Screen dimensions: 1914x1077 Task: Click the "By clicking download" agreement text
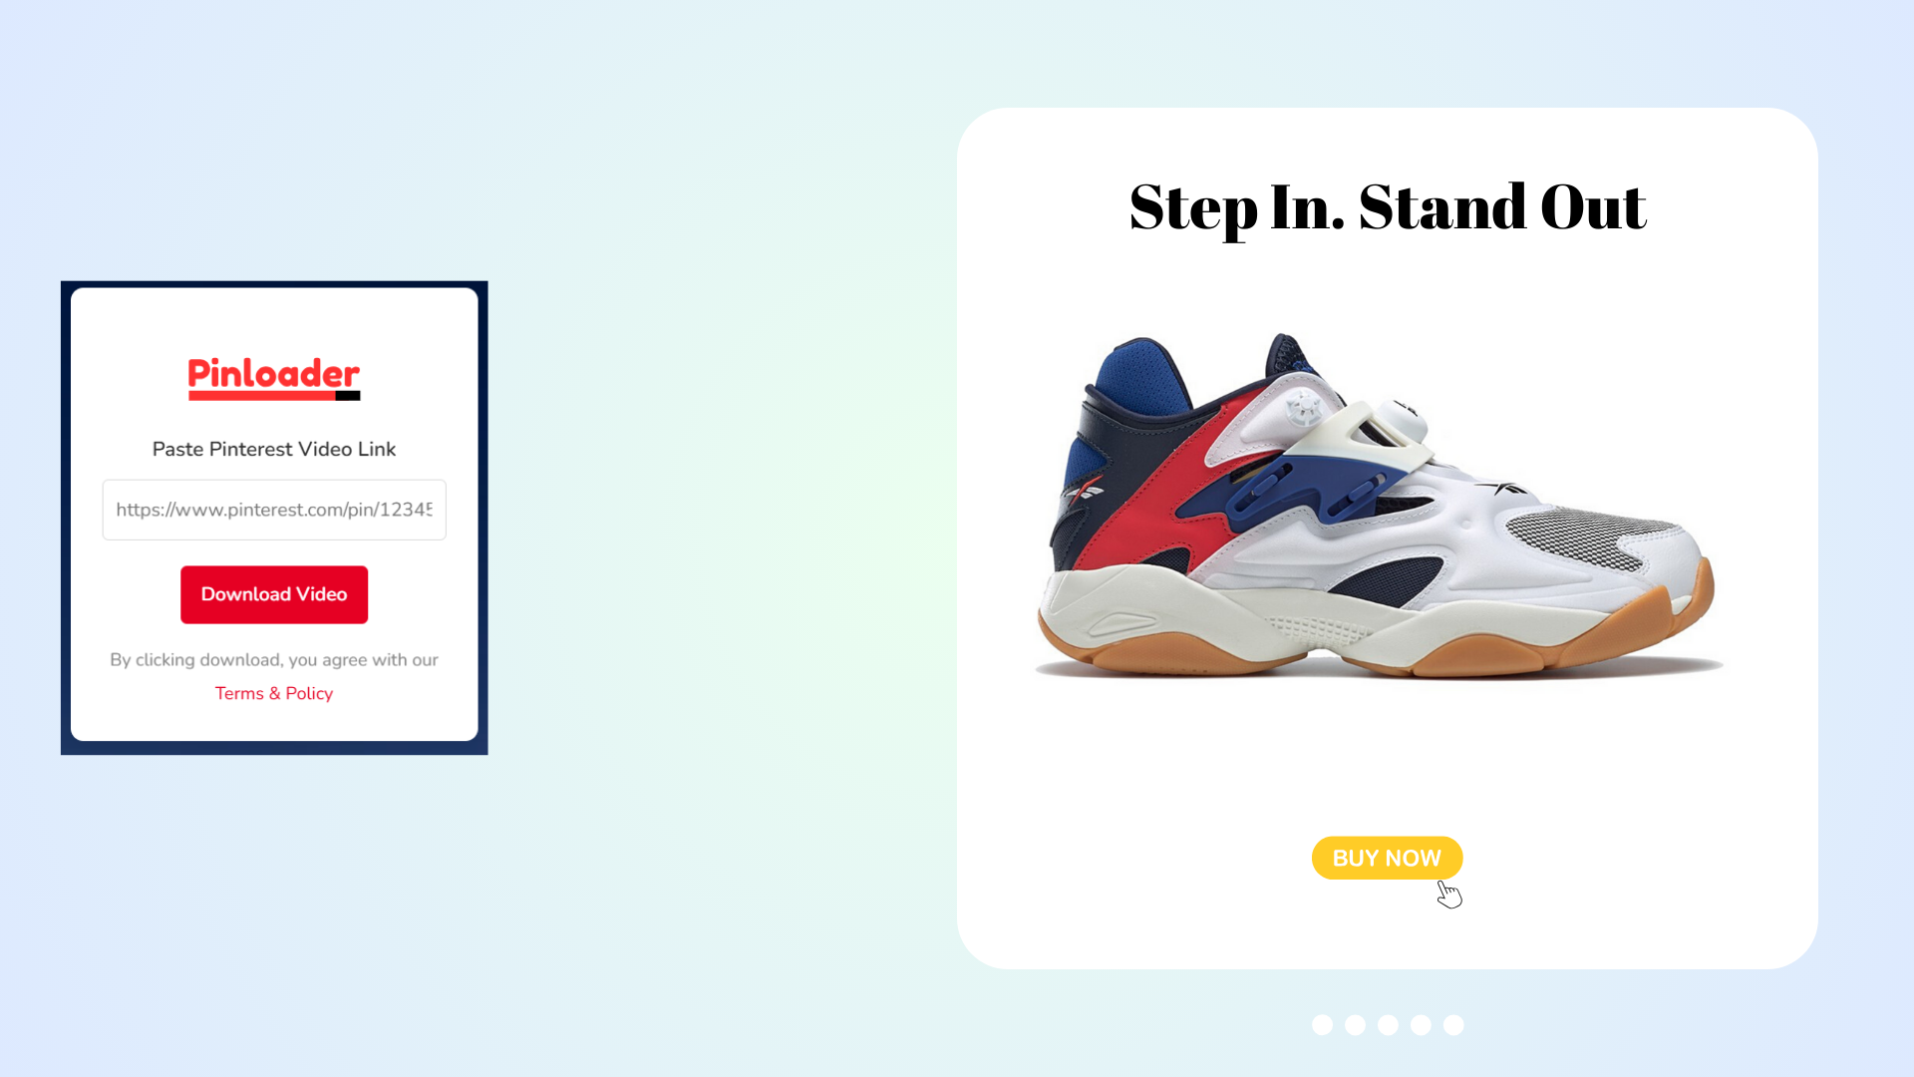point(274,660)
